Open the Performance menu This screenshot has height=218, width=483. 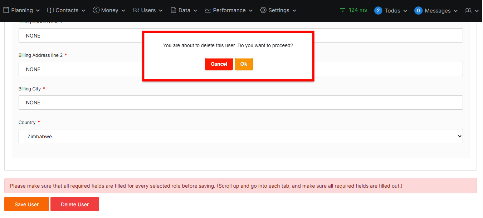pos(229,10)
